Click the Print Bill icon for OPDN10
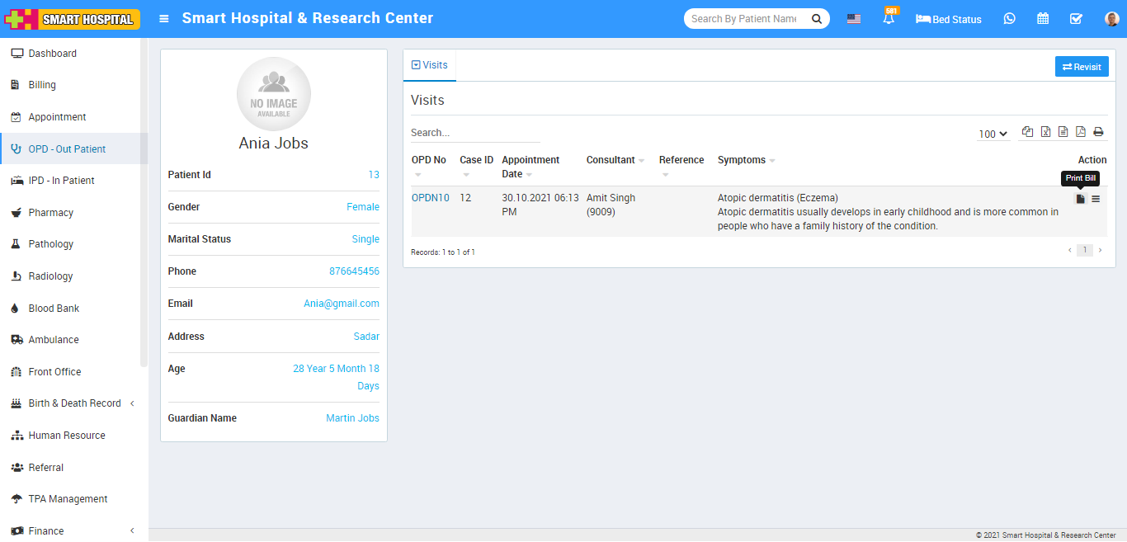 coord(1080,199)
